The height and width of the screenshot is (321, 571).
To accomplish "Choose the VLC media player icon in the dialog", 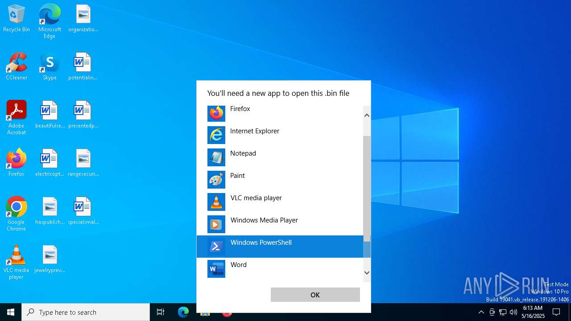I will (216, 202).
